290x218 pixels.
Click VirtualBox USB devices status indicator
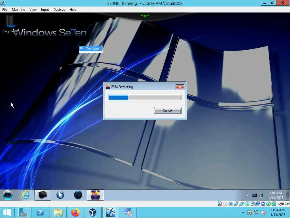click(241, 204)
